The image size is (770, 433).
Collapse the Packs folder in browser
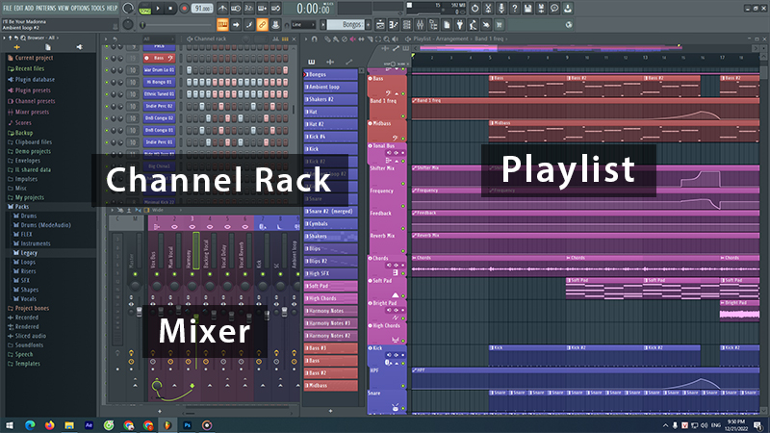[21, 207]
